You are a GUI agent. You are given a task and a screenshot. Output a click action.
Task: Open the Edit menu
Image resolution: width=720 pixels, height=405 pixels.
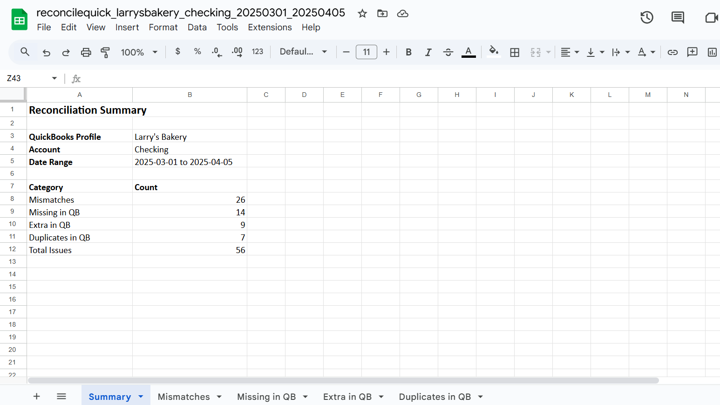click(68, 27)
